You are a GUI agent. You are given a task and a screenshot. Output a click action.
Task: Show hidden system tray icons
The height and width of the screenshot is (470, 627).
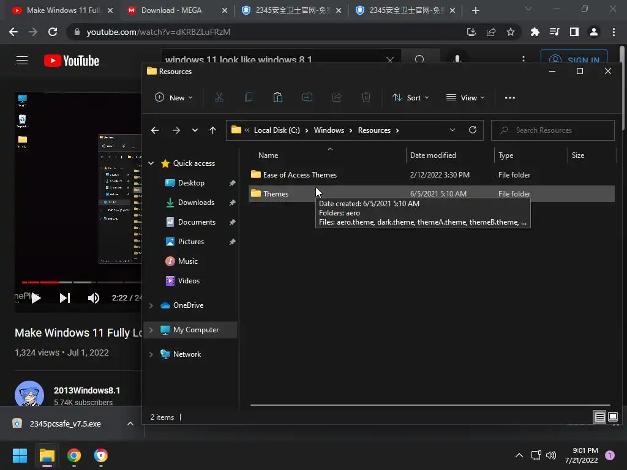519,455
